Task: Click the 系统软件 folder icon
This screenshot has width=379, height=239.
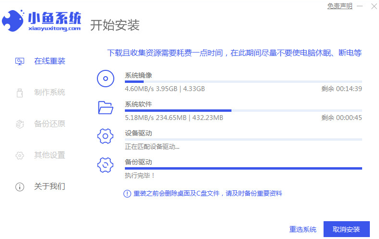Action: pos(106,107)
